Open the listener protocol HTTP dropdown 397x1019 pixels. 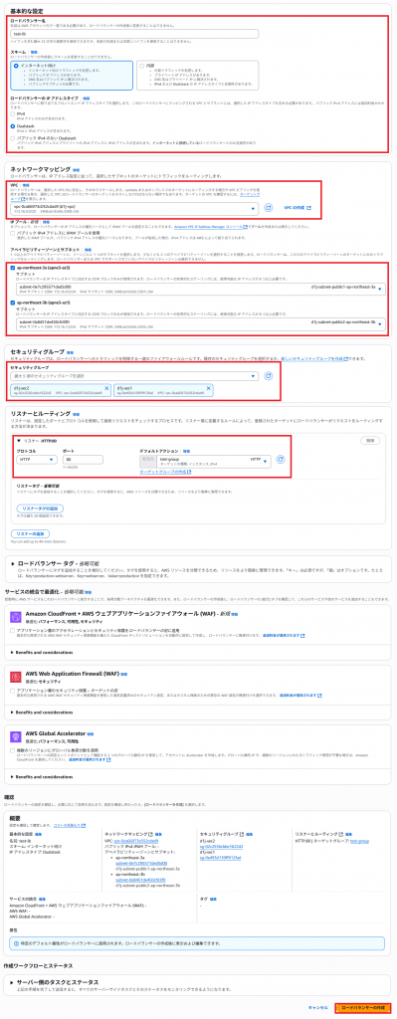[x=37, y=459]
